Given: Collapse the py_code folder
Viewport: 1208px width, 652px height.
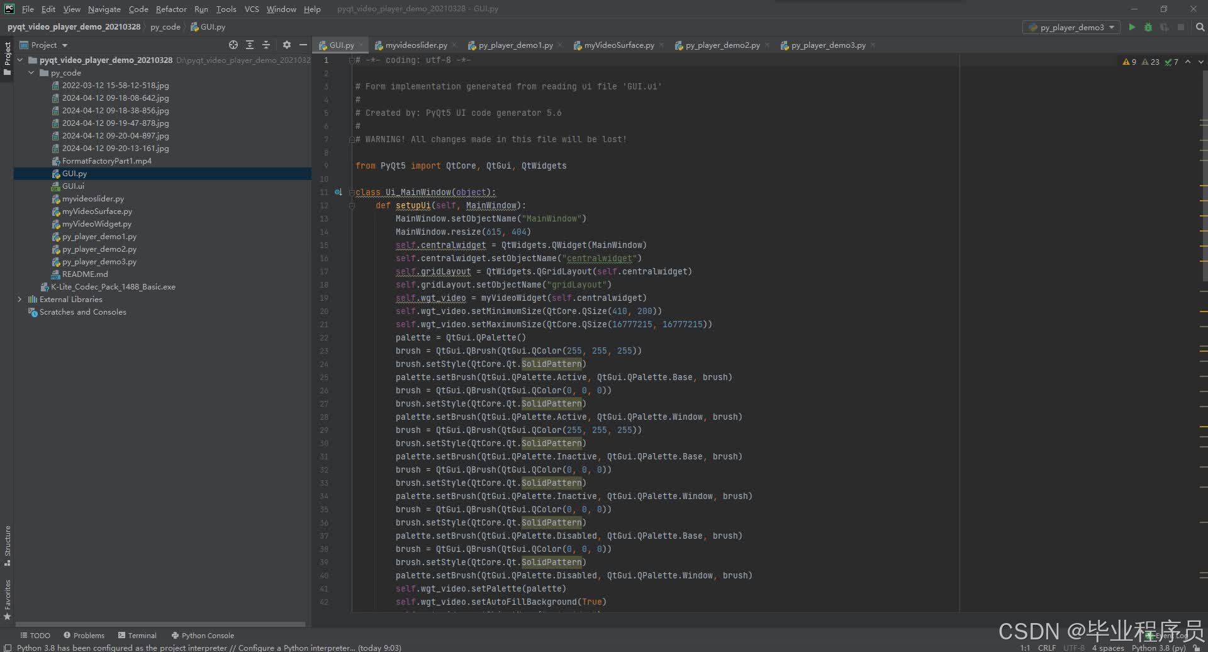Looking at the screenshot, I should [x=31, y=72].
